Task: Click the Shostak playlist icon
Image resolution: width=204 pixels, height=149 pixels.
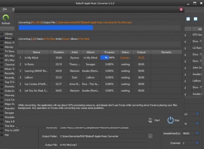Action: click(2, 117)
